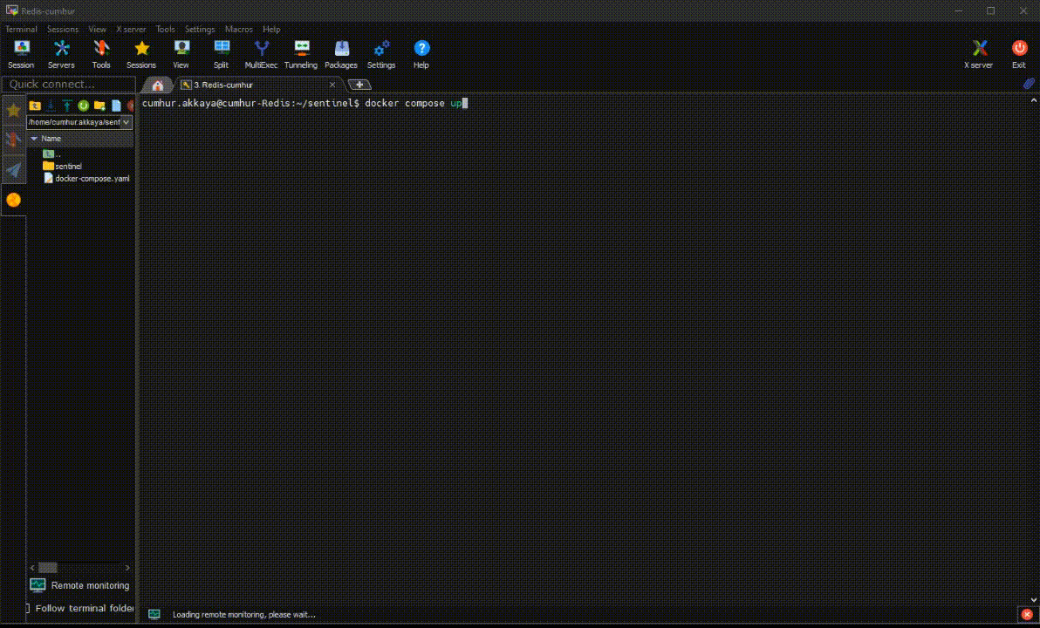Open the Tools menu
The image size is (1040, 628).
165,29
